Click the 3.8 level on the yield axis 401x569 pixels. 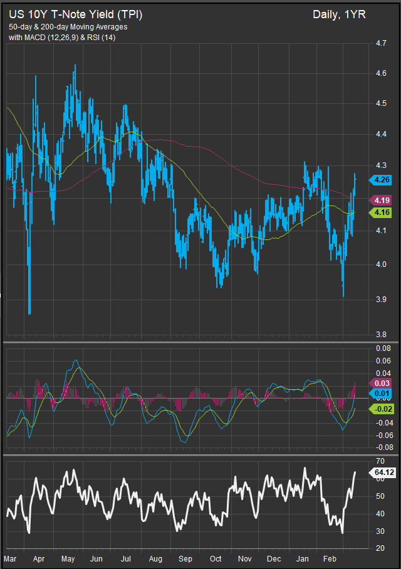tap(380, 335)
